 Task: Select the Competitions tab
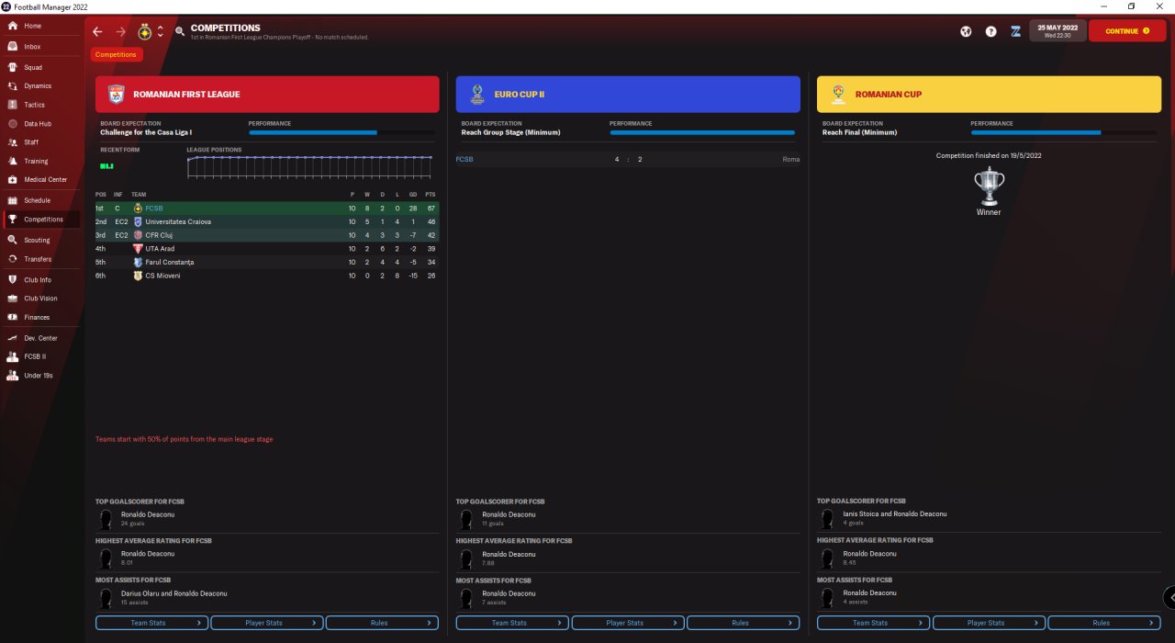tap(116, 54)
